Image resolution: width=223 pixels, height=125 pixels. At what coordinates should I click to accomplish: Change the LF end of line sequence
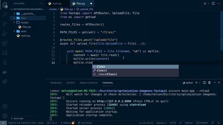click(x=180, y=123)
